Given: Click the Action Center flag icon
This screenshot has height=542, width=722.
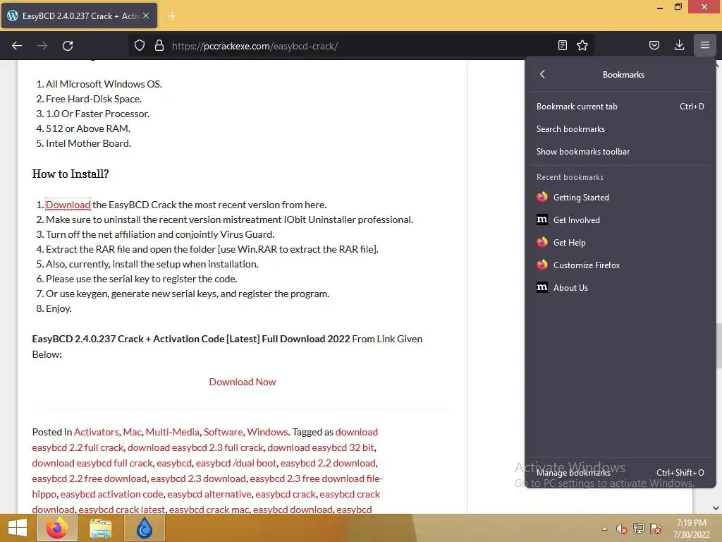Looking at the screenshot, I should tap(656, 529).
